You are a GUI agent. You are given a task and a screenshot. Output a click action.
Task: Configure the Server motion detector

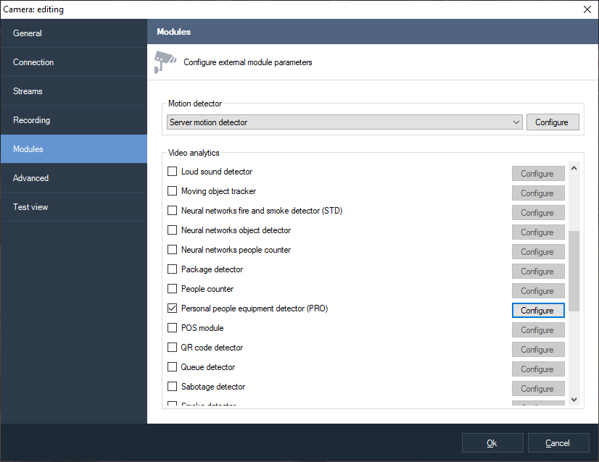point(552,122)
